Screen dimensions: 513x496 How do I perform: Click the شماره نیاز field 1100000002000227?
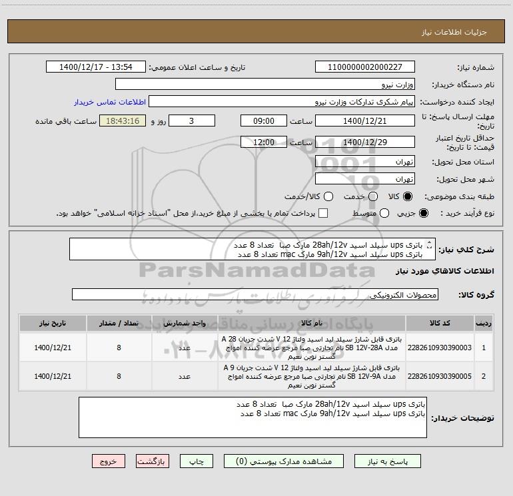(365, 67)
